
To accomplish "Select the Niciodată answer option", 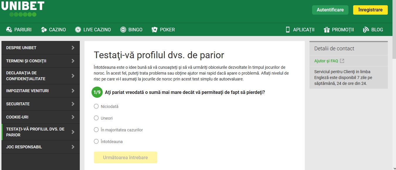I will click(x=96, y=106).
